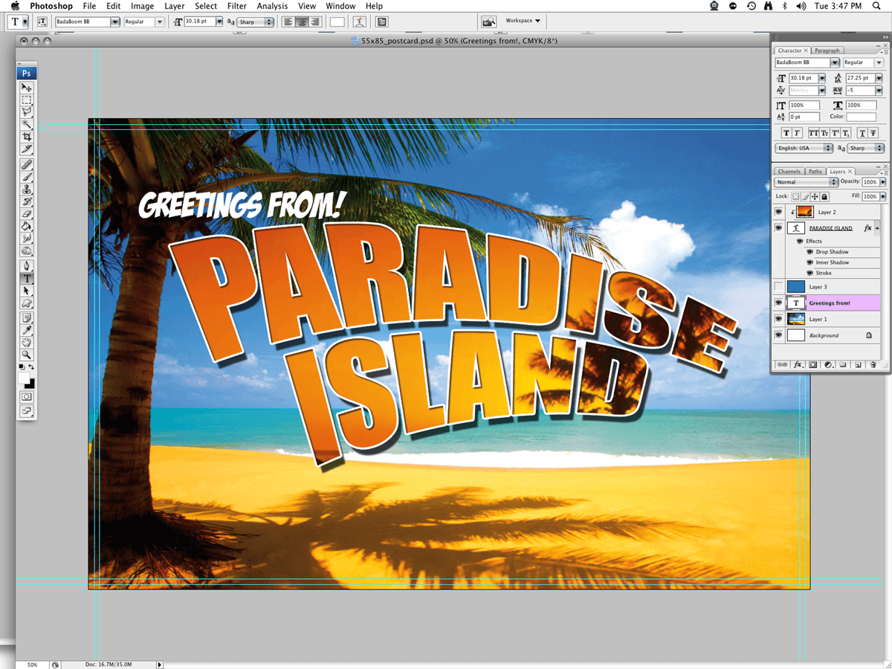This screenshot has width=892, height=669.
Task: Select the Move tool
Action: (27, 88)
